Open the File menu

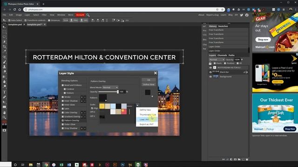(x=4, y=15)
